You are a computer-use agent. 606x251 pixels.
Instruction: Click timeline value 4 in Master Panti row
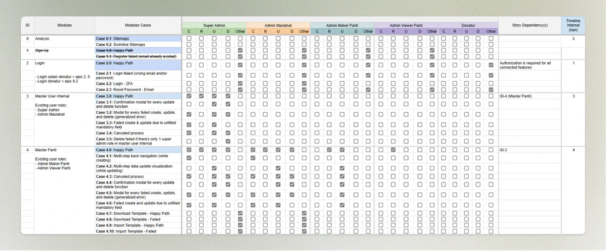pyautogui.click(x=573, y=150)
